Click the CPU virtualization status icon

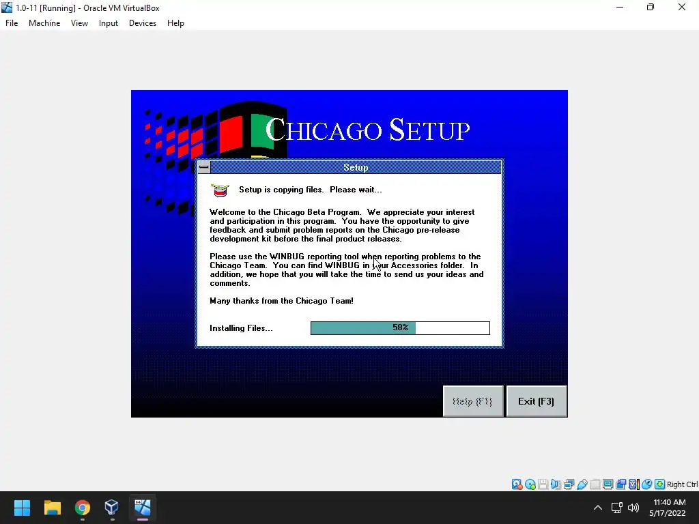pyautogui.click(x=634, y=484)
